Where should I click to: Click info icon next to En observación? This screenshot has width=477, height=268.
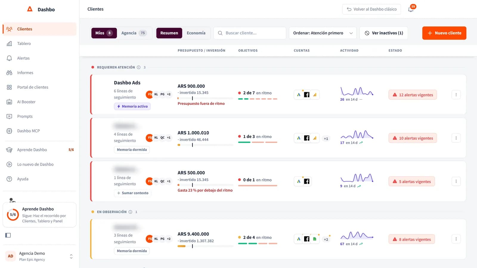pyautogui.click(x=130, y=212)
